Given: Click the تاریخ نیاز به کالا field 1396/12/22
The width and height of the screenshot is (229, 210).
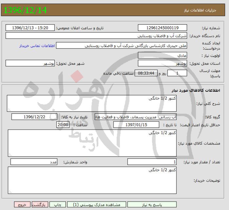Looking at the screenshot, I should tap(34, 117).
